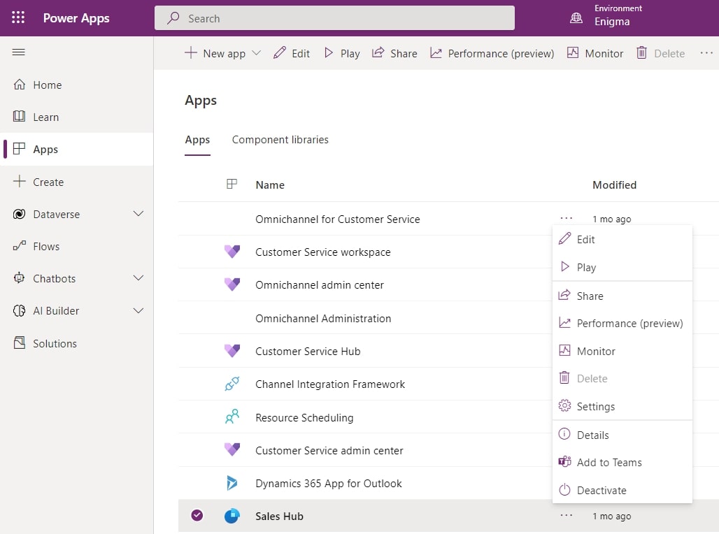Expand the New app dropdown arrow
Viewport: 719px width, 534px height.
(x=256, y=52)
